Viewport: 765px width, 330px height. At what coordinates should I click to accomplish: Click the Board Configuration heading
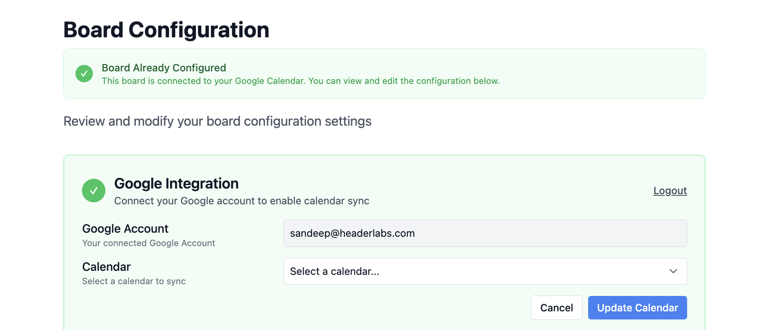[x=166, y=29]
